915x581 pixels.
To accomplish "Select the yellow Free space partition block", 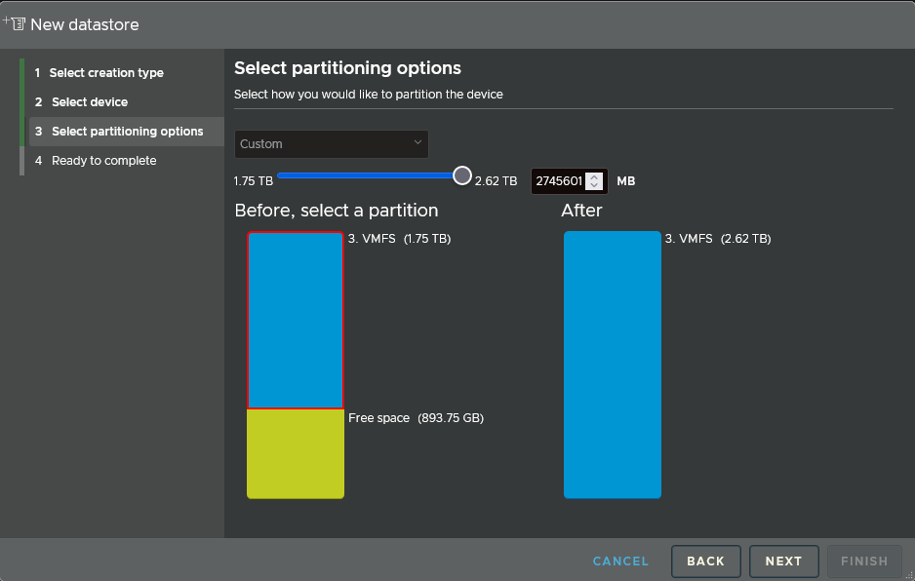I will [296, 453].
